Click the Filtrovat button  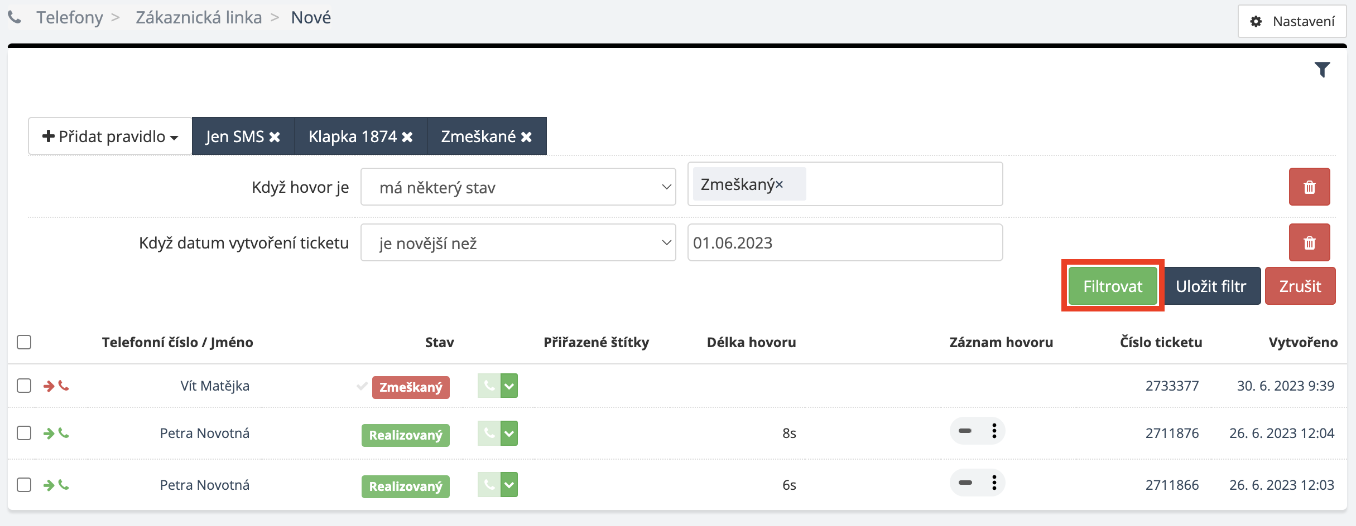coord(1113,286)
